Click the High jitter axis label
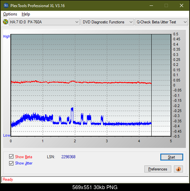The height and width of the screenshot is (191, 190). pyautogui.click(x=7, y=36)
